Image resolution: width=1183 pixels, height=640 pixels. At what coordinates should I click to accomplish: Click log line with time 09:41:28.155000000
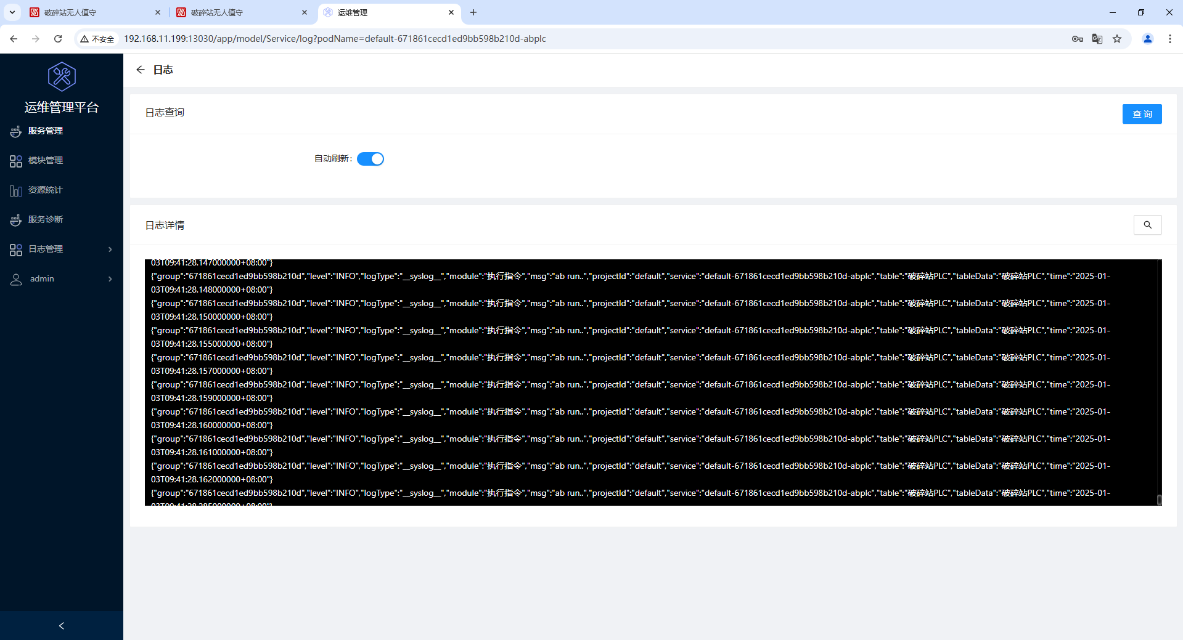(631, 337)
